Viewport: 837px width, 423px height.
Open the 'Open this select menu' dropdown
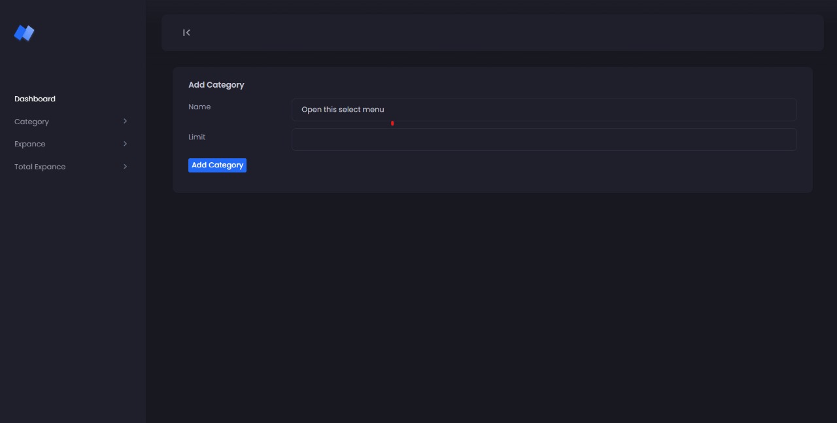pyautogui.click(x=544, y=109)
